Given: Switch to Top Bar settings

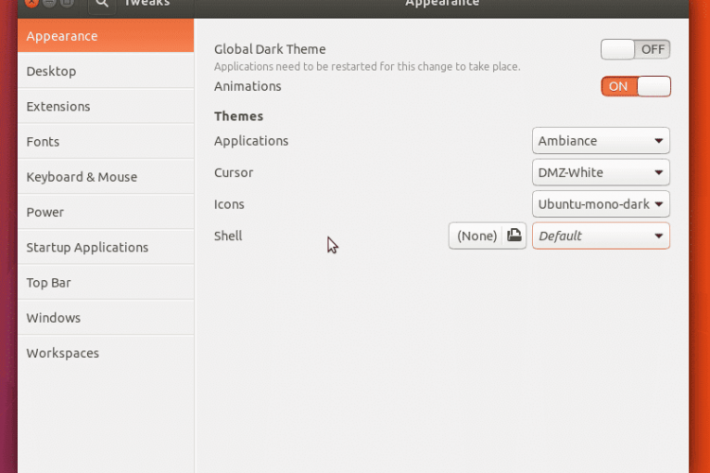Looking at the screenshot, I should pyautogui.click(x=106, y=283).
